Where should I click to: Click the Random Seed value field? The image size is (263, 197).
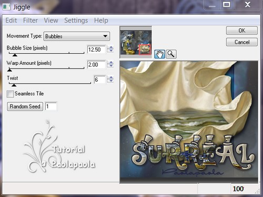click(x=51, y=106)
